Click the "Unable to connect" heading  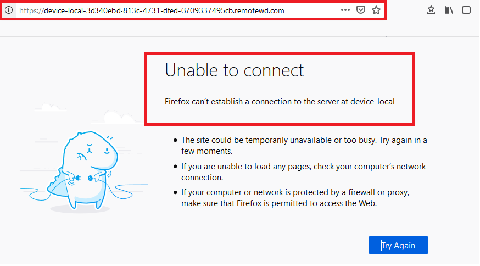[234, 70]
